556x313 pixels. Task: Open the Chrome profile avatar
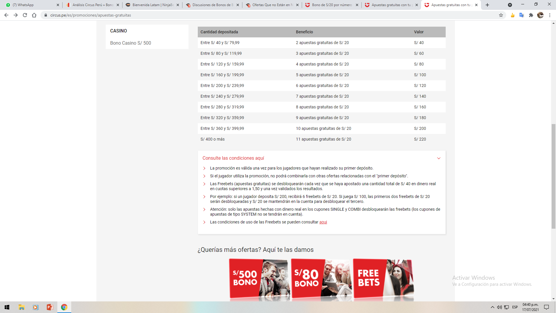pyautogui.click(x=540, y=15)
